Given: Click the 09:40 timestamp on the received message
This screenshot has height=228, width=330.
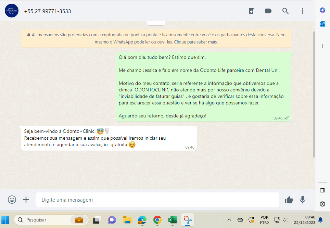Looking at the screenshot, I should click(190, 147).
